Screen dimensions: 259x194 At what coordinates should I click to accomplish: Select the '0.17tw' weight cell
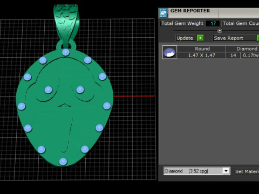click(x=250, y=56)
